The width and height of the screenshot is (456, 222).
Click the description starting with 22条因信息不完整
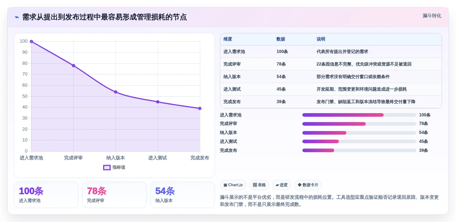(x=364, y=64)
